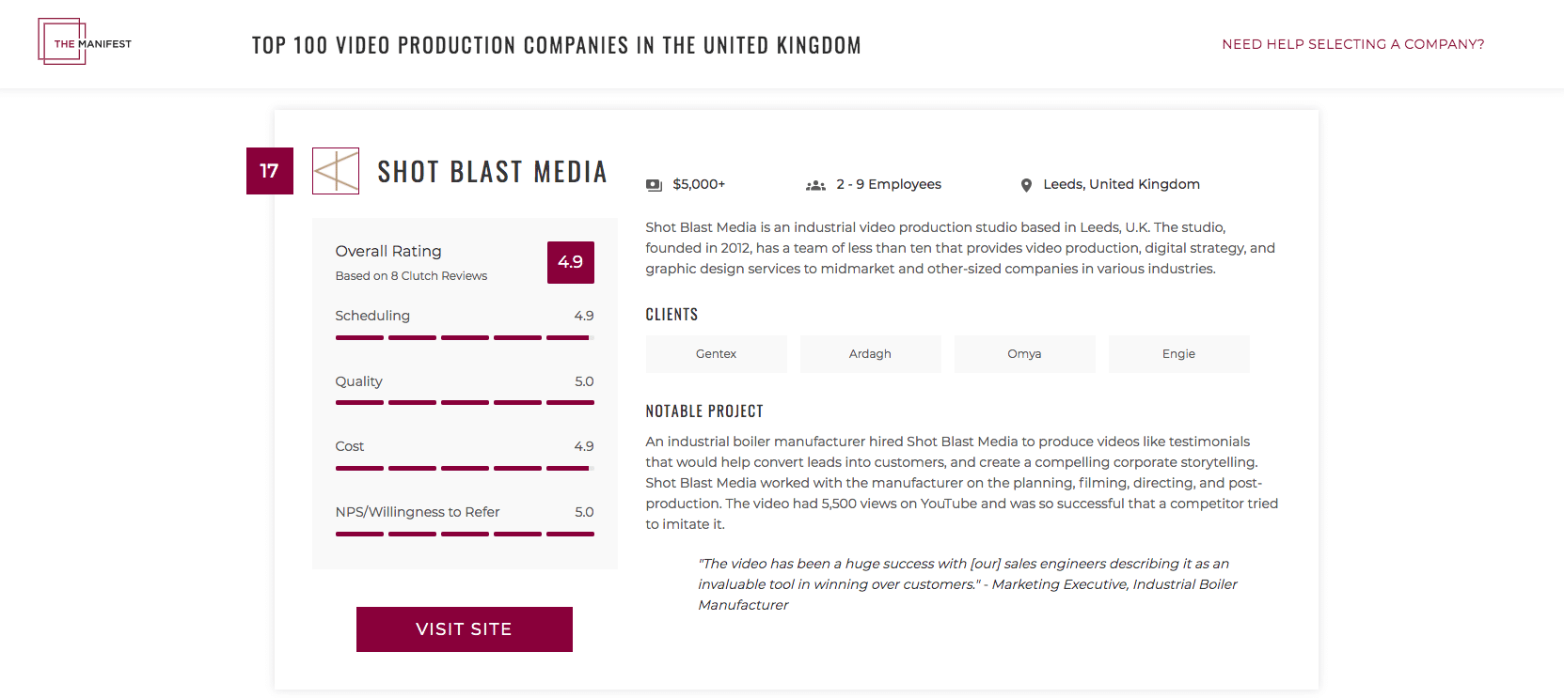Click the 'NOTABLE PROJECT' section heading
The height and width of the screenshot is (698, 1564).
pyautogui.click(x=704, y=411)
